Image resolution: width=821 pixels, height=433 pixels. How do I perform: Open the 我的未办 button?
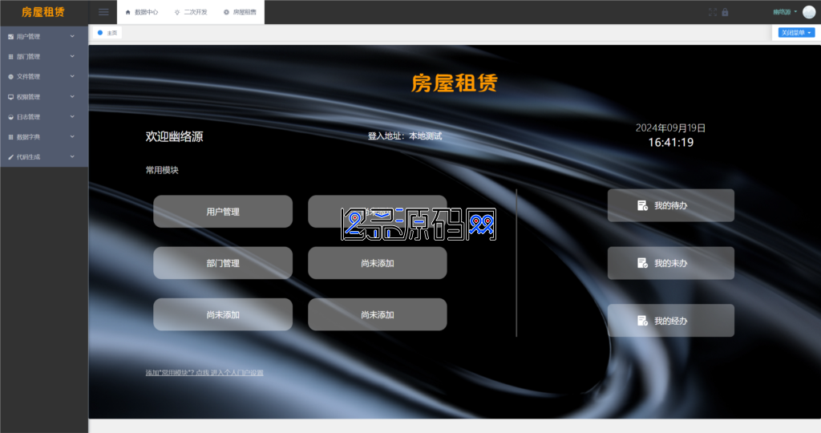(x=671, y=263)
